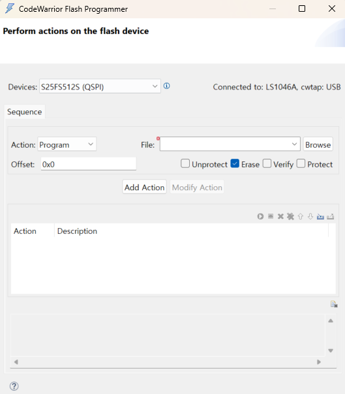345x394 pixels.
Task: Uncheck the Erase checkbox
Action: click(x=235, y=163)
